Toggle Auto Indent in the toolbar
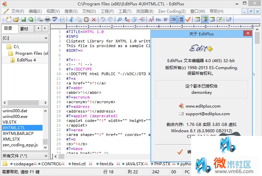 pos(173,19)
